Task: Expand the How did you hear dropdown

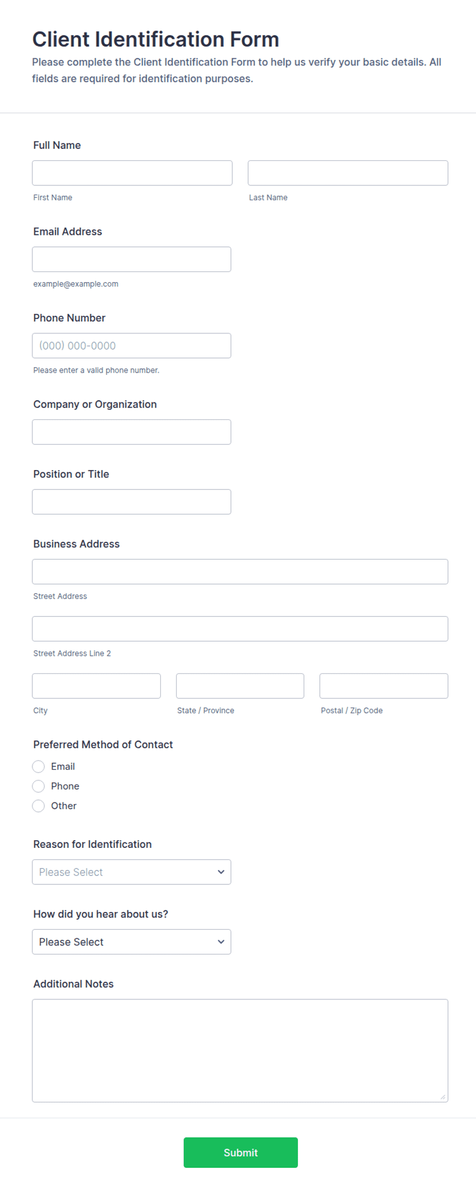Action: (x=132, y=942)
